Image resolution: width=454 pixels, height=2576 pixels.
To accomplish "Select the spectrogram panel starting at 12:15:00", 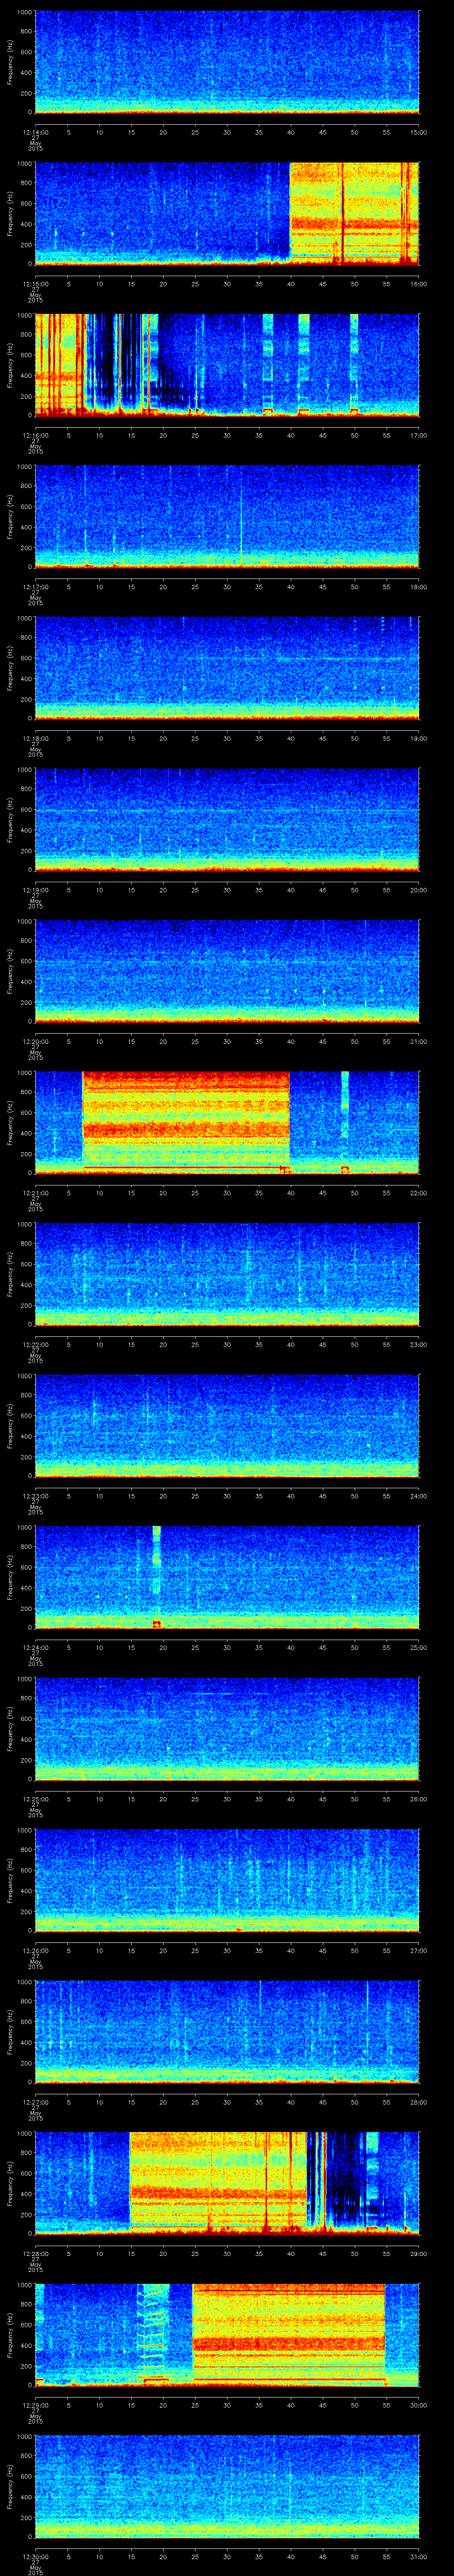I will tap(227, 214).
